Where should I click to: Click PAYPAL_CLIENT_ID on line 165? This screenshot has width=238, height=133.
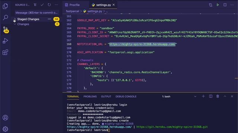[90, 32]
